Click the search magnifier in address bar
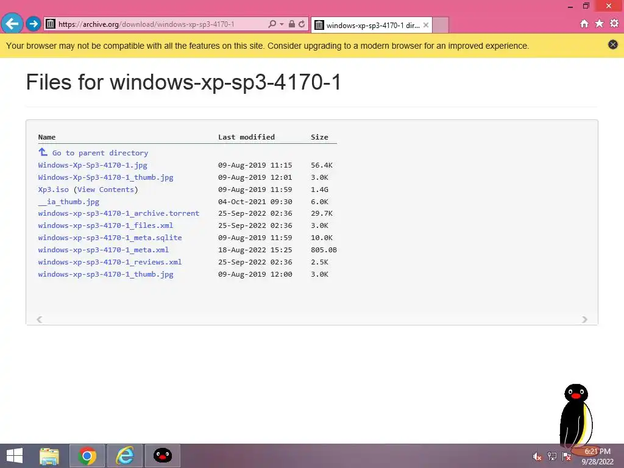The image size is (624, 468). click(272, 24)
